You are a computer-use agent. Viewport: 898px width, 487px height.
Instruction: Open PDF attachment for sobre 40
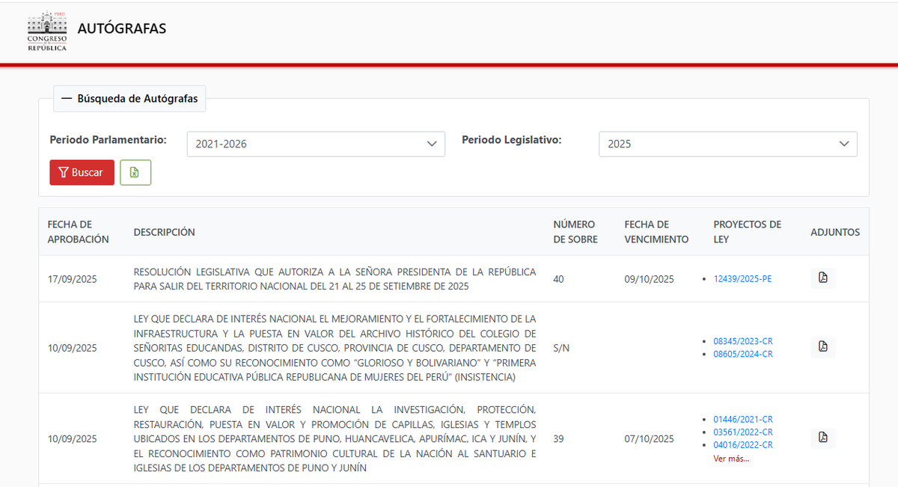(x=823, y=278)
